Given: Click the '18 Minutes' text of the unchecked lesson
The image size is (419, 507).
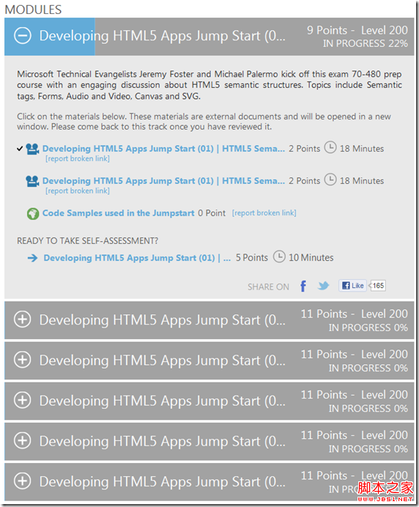Looking at the screenshot, I should tap(362, 181).
